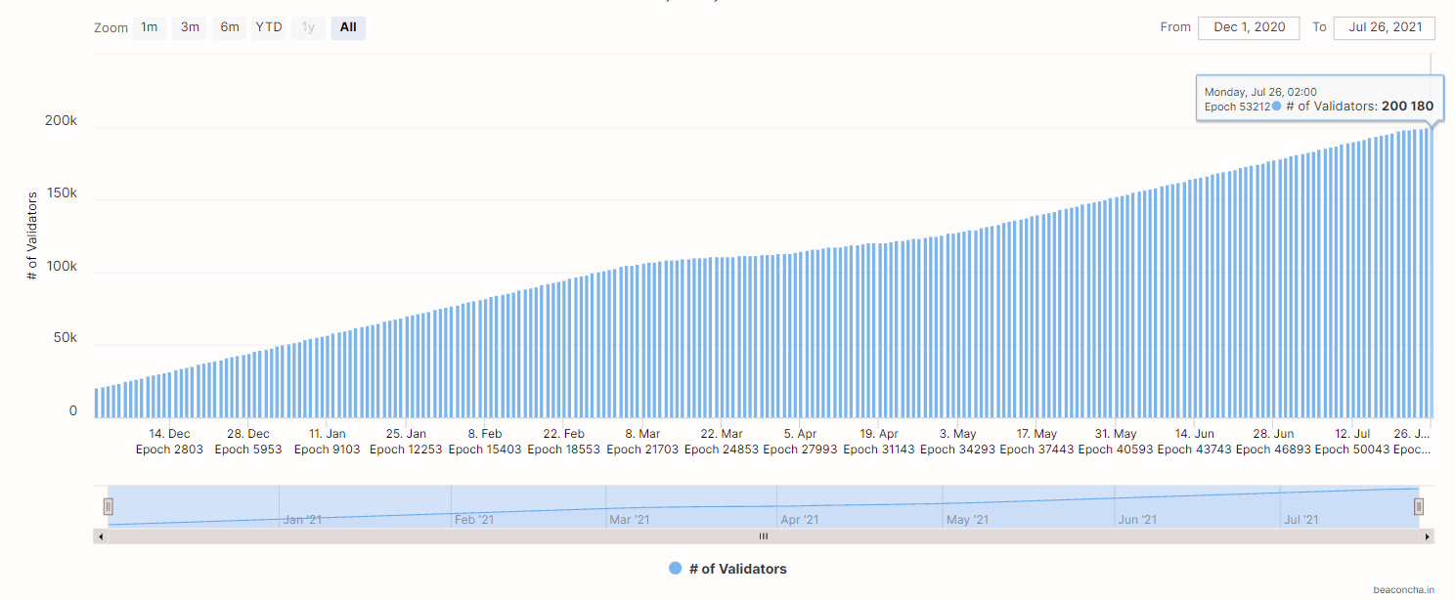Select the 3m zoom range
This screenshot has height=600, width=1455.
[190, 27]
